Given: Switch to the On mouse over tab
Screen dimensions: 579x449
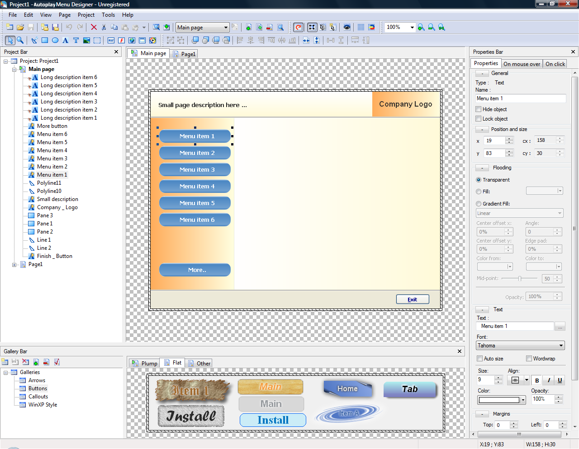Looking at the screenshot, I should (x=522, y=64).
